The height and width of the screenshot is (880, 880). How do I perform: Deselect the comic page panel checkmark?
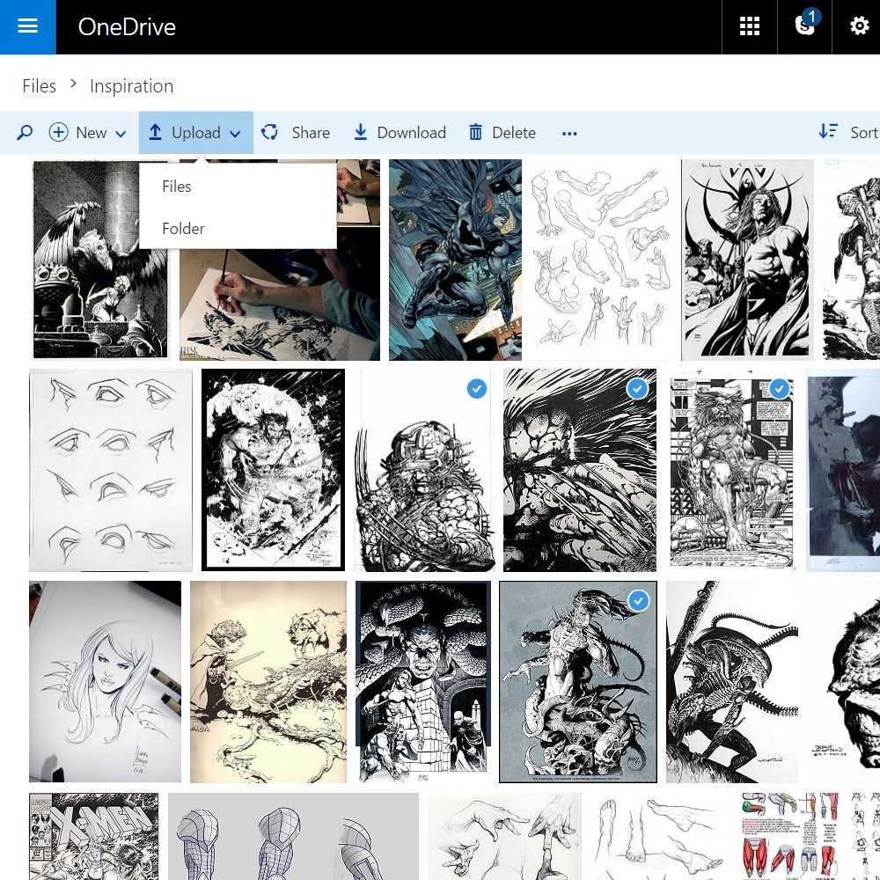pyautogui.click(x=779, y=388)
